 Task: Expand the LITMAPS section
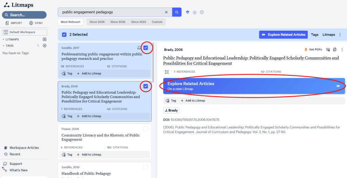pyautogui.click(x=11, y=40)
